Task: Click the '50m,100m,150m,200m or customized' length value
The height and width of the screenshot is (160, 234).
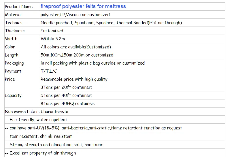Action: coord(77,55)
